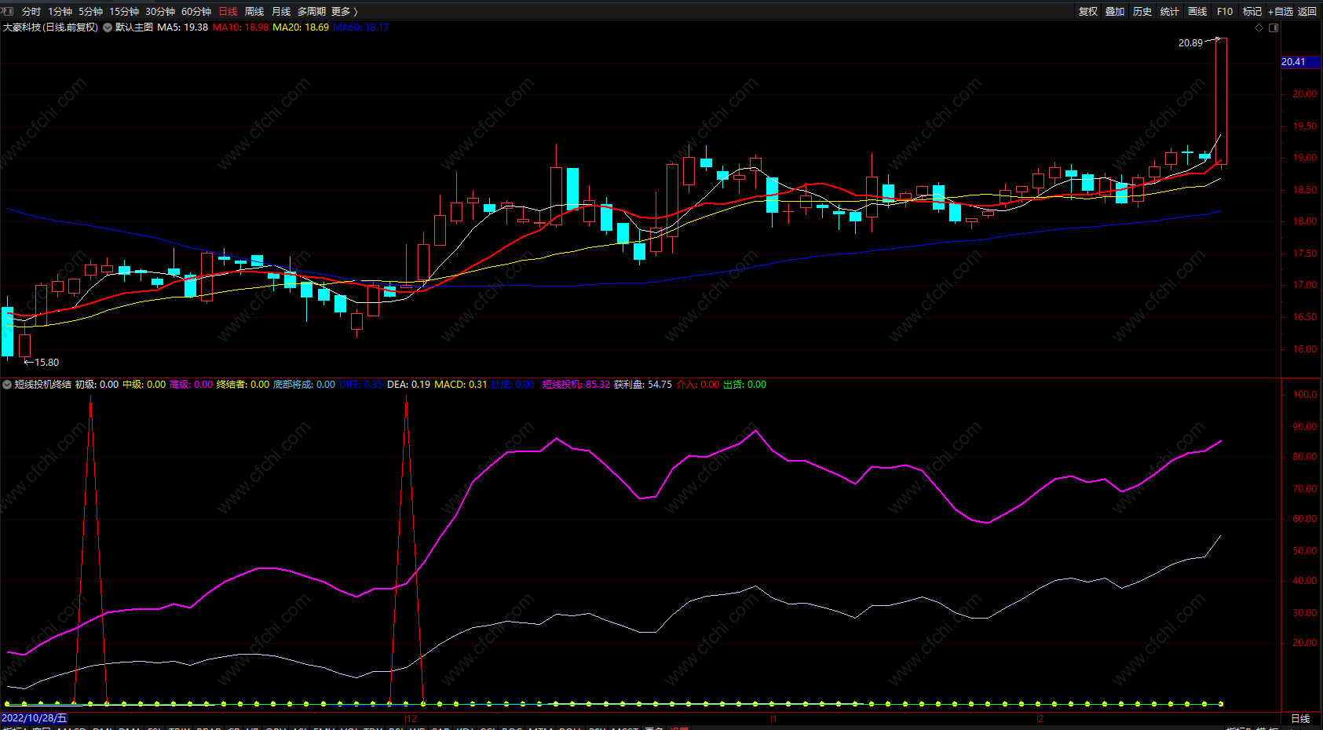Click the 底部将成: 0.00 value
The width and height of the screenshot is (1323, 730).
304,385
